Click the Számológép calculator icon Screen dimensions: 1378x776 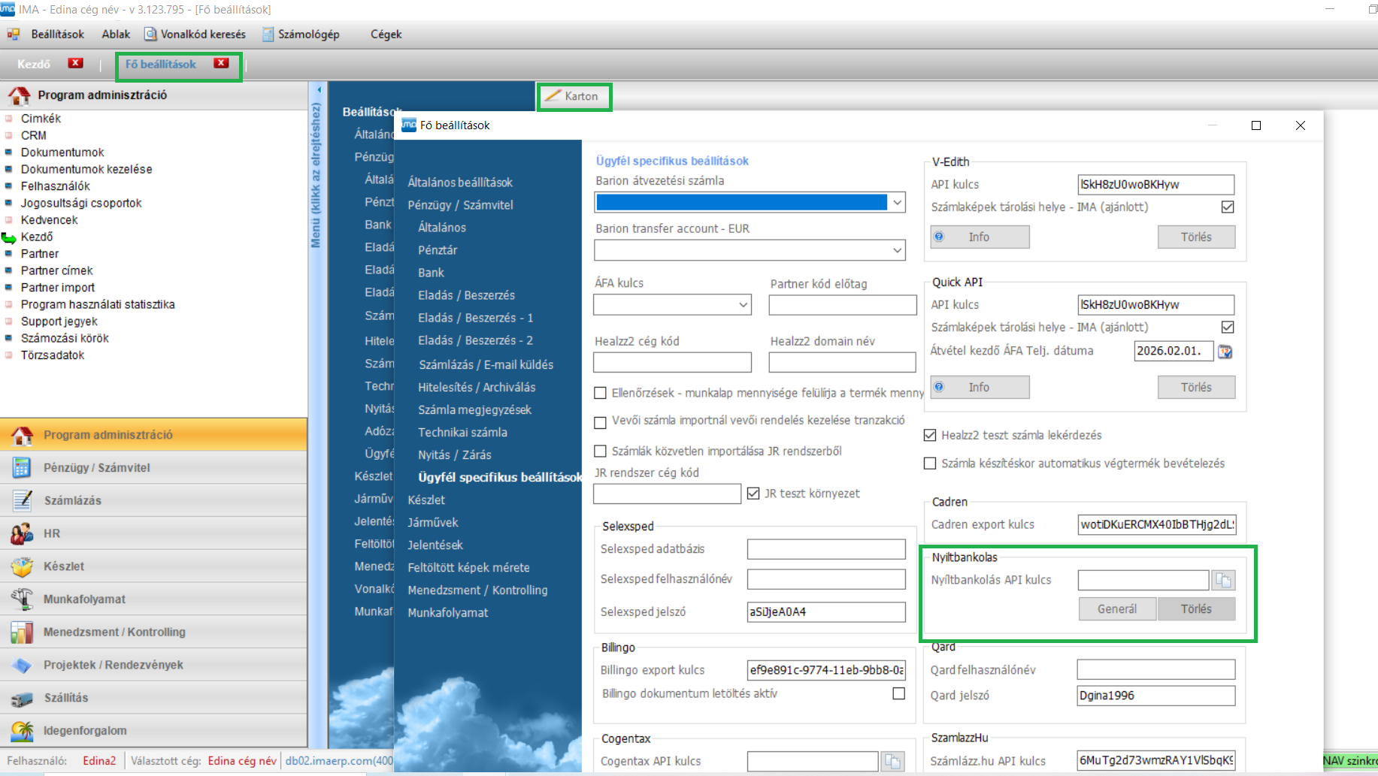coord(268,35)
